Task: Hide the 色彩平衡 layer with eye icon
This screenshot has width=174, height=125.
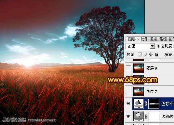Action: (128, 104)
